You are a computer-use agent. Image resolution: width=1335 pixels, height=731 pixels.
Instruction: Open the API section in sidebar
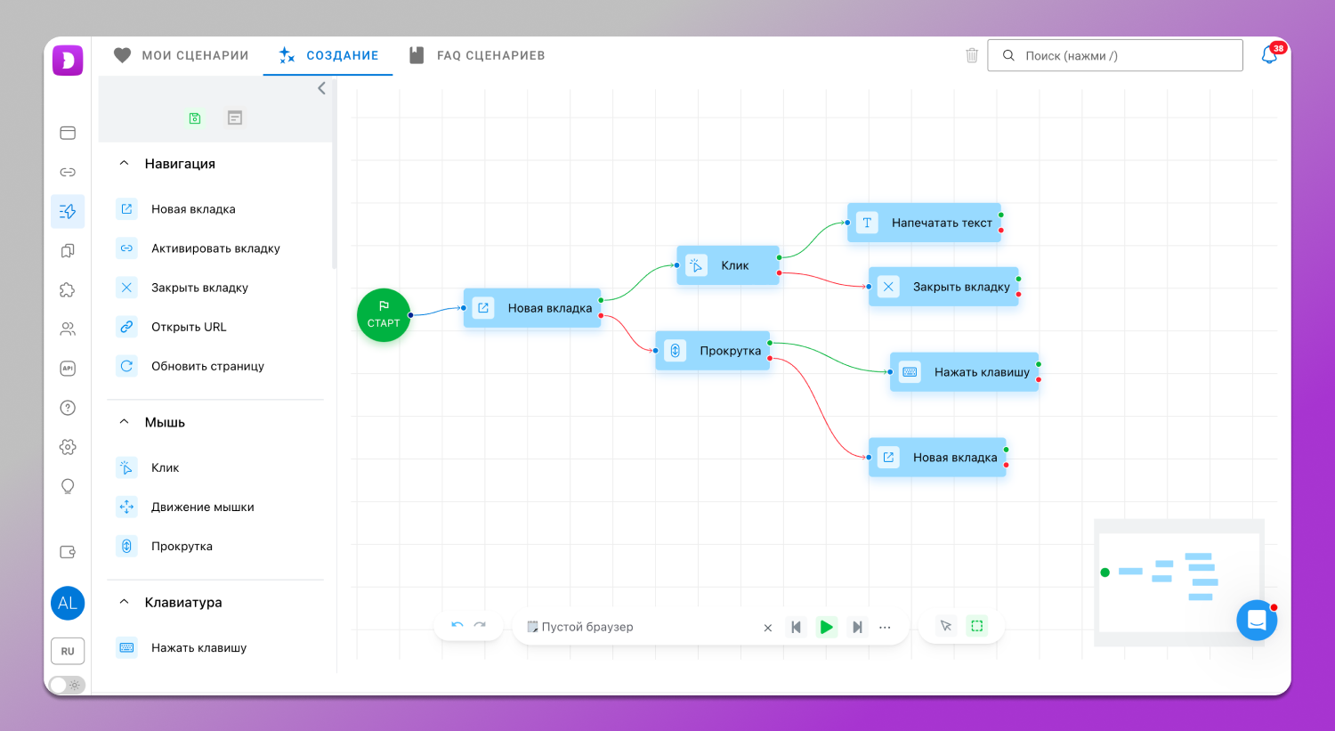pos(68,369)
